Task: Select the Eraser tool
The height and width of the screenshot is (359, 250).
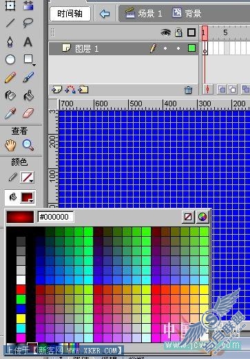Action: click(28, 113)
